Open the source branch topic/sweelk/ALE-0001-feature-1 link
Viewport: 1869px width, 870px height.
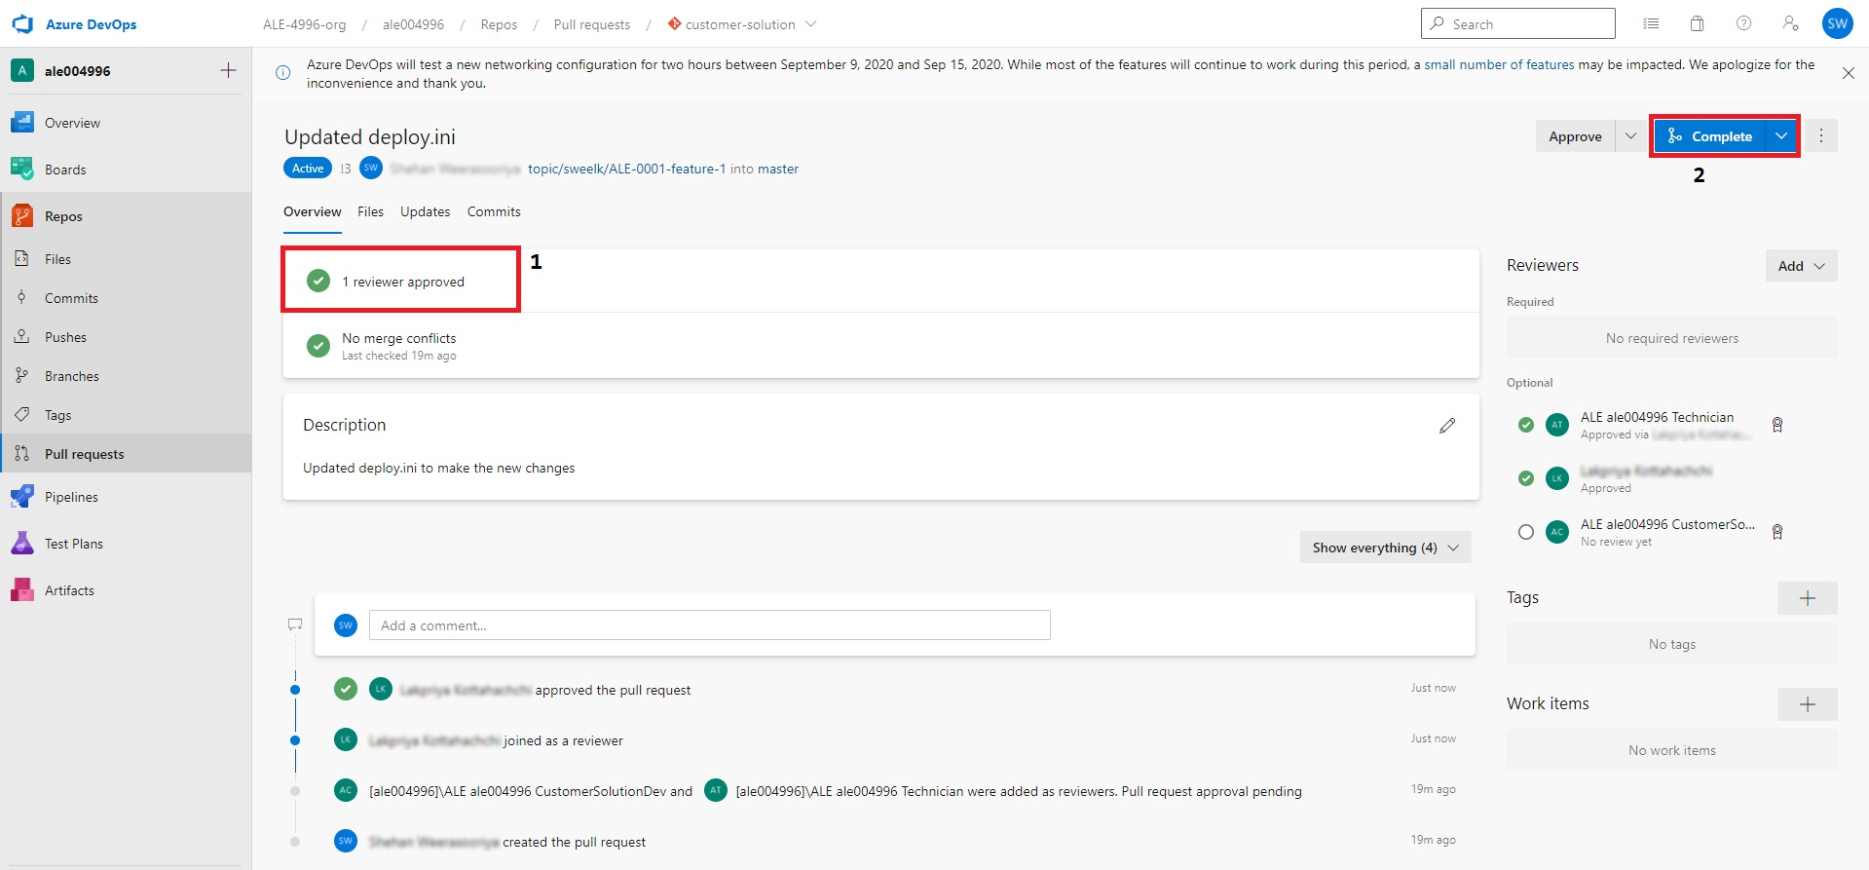[x=627, y=169]
